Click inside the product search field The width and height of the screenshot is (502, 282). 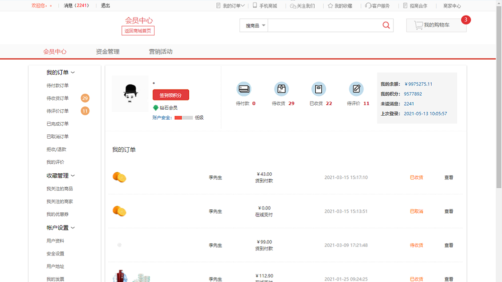pyautogui.click(x=324, y=26)
